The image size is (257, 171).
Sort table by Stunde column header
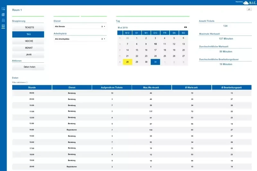[32, 87]
